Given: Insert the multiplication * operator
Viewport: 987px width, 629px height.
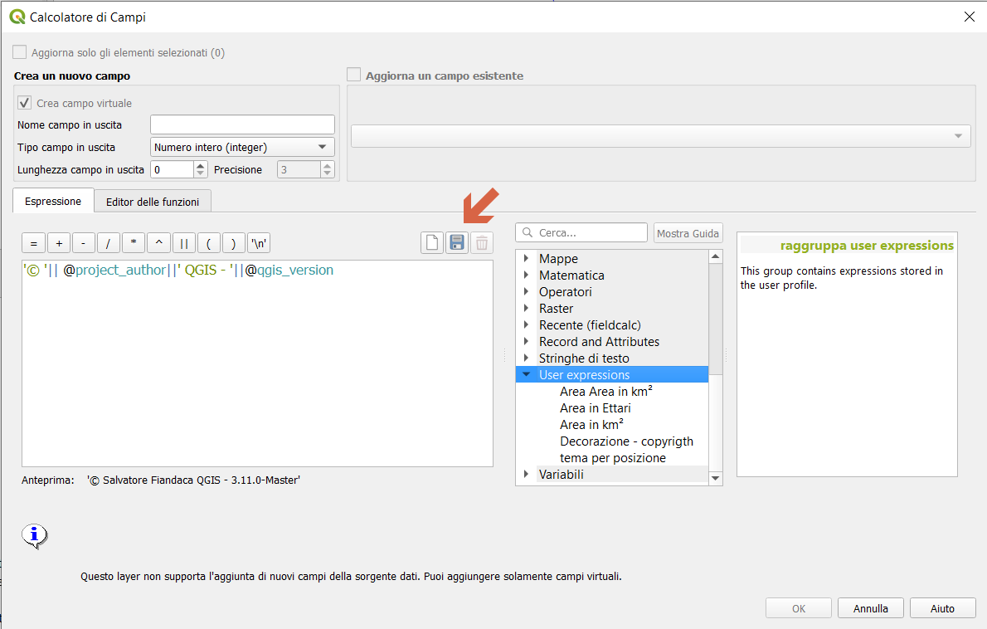Looking at the screenshot, I should point(134,243).
